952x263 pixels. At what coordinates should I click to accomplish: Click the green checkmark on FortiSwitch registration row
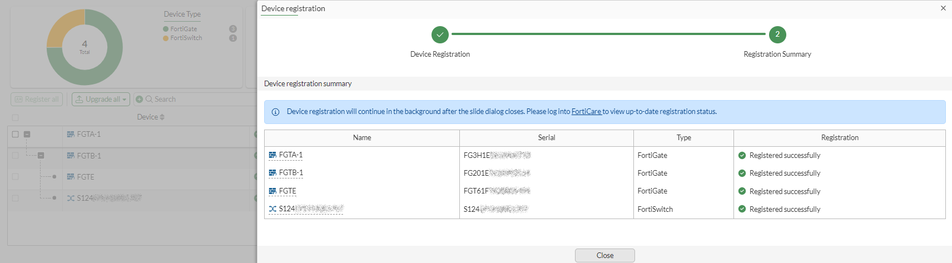(x=742, y=209)
